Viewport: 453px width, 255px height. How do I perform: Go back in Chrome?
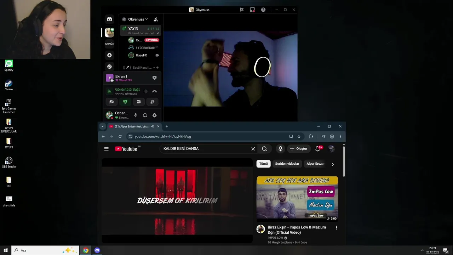pos(103,136)
